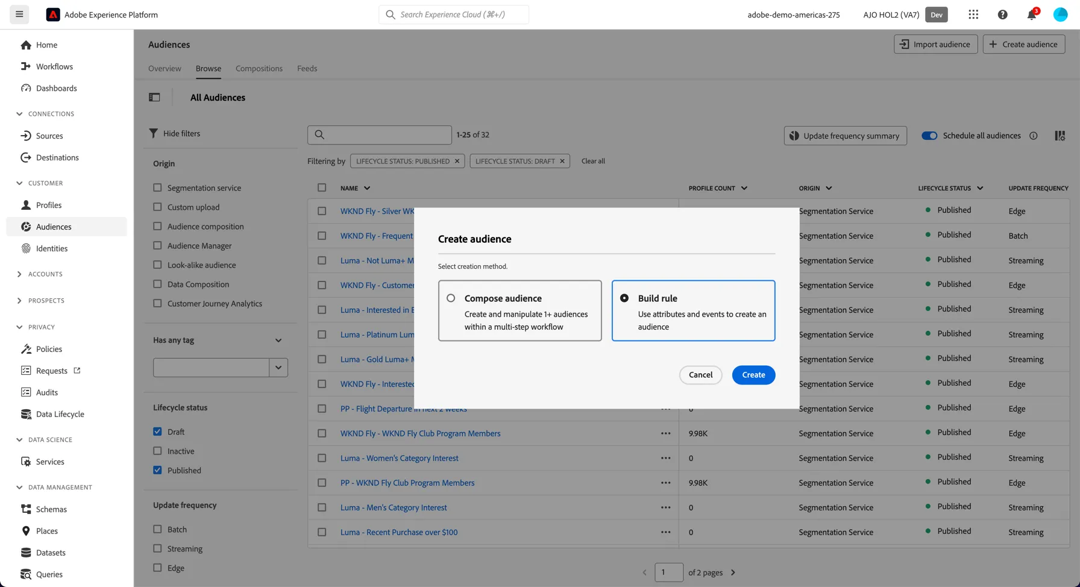Select the Build rule radio option

pos(624,298)
